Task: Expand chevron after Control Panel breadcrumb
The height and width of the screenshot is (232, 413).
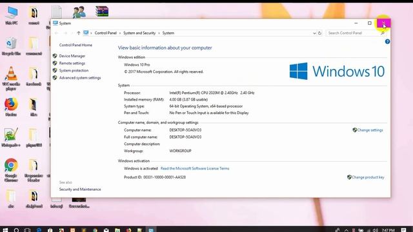Action: click(x=120, y=33)
